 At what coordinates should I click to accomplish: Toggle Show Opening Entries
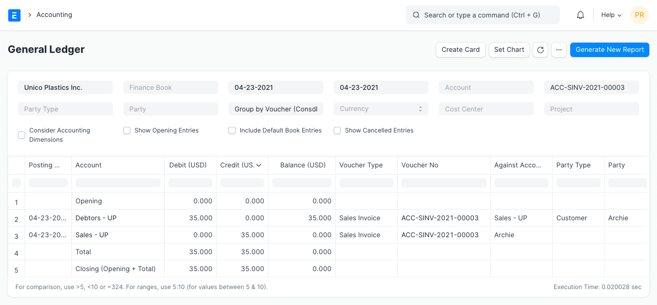click(x=127, y=130)
